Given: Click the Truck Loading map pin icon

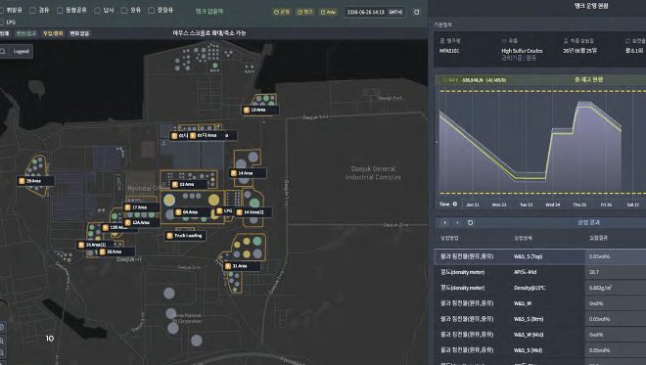Looking at the screenshot, I should pos(169,236).
